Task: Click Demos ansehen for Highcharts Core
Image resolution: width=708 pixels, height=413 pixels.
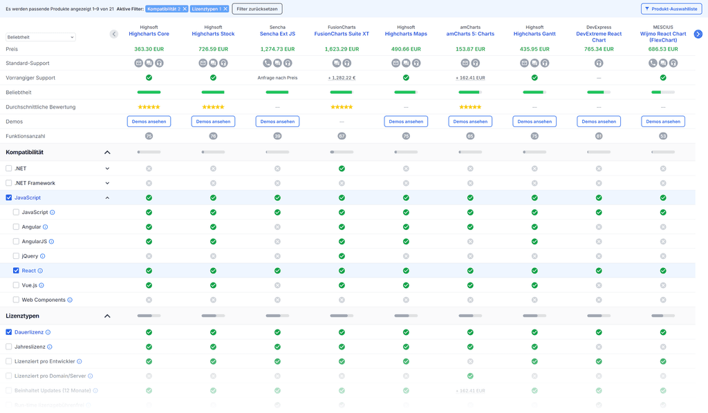Action: click(x=149, y=122)
